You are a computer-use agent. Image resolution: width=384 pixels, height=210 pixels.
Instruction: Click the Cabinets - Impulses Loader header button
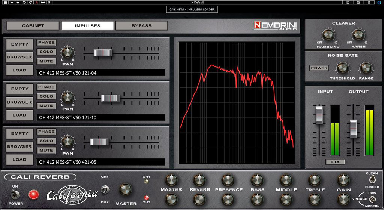click(192, 9)
